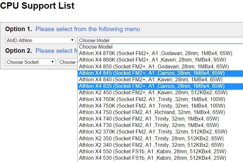Select Athlon X4 750K Trinity option
The image size is (243, 162).
pos(160,106)
